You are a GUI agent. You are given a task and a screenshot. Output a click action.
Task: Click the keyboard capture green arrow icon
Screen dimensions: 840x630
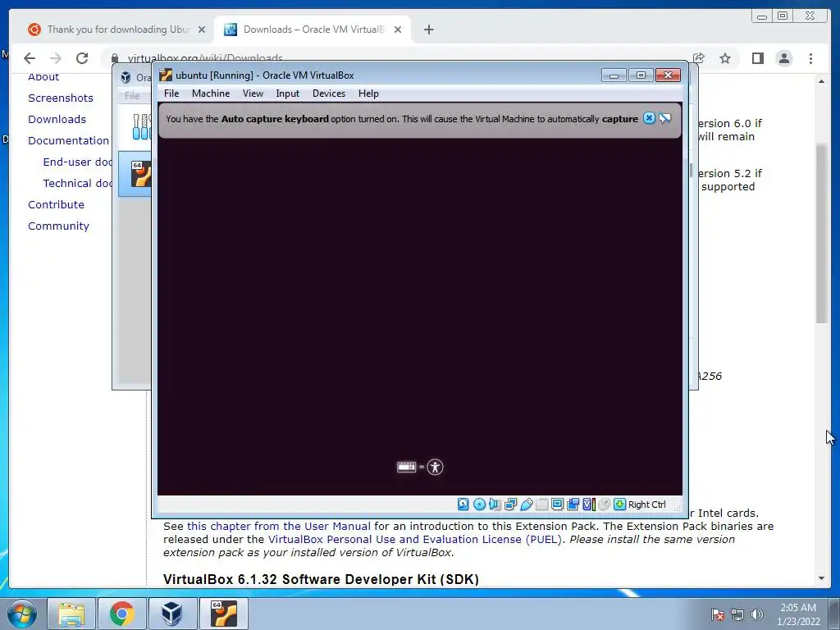coord(620,504)
